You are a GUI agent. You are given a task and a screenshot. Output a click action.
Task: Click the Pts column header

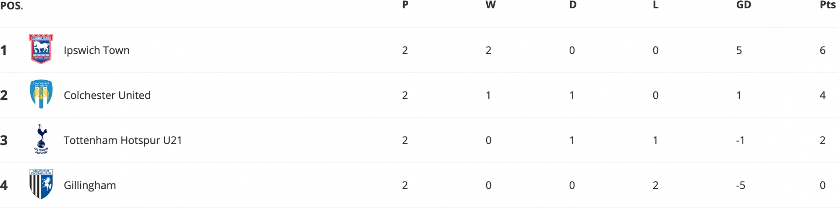(x=828, y=5)
